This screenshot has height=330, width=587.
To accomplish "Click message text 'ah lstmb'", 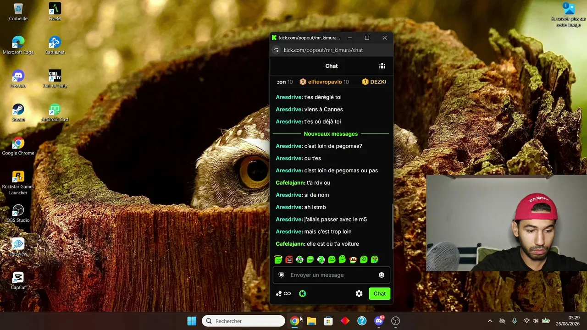I will click(315, 207).
